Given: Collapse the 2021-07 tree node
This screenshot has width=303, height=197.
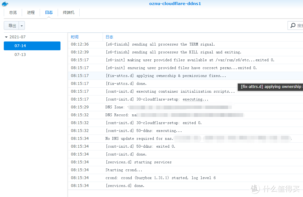Looking at the screenshot, I should [x=6, y=37].
